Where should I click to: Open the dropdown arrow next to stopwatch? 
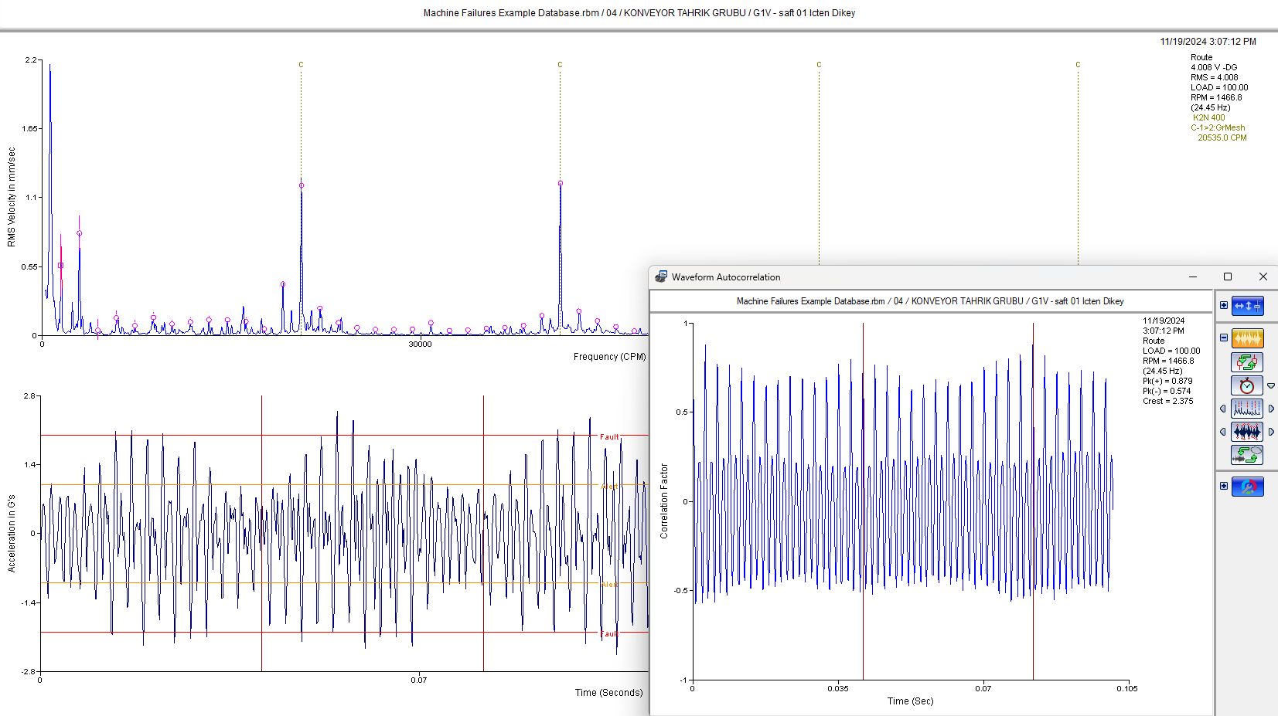tap(1271, 385)
